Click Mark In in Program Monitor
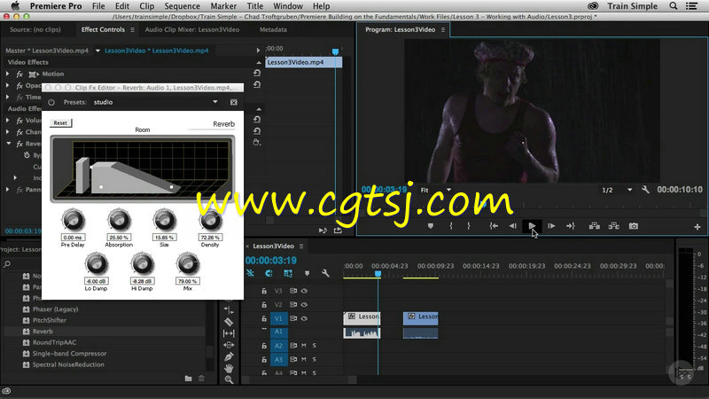709x399 pixels. (451, 226)
